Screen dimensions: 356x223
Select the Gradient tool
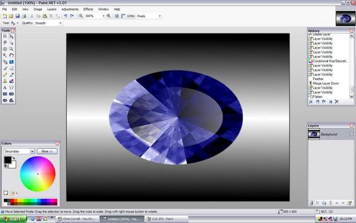point(11,62)
